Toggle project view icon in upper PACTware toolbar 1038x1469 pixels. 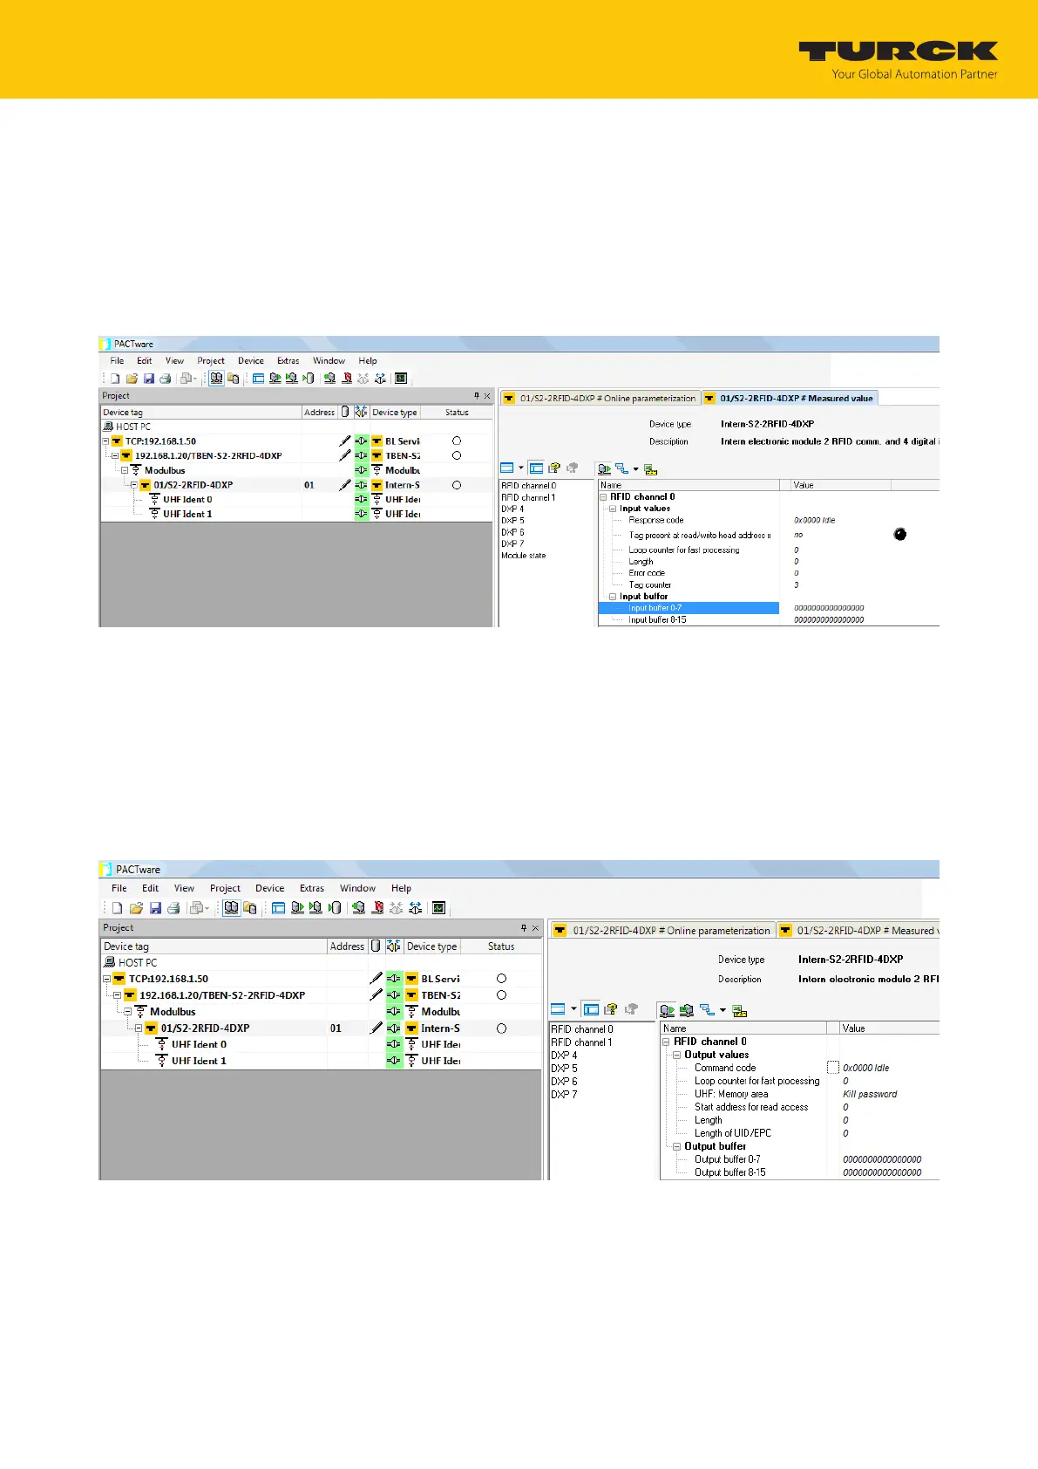(x=216, y=379)
